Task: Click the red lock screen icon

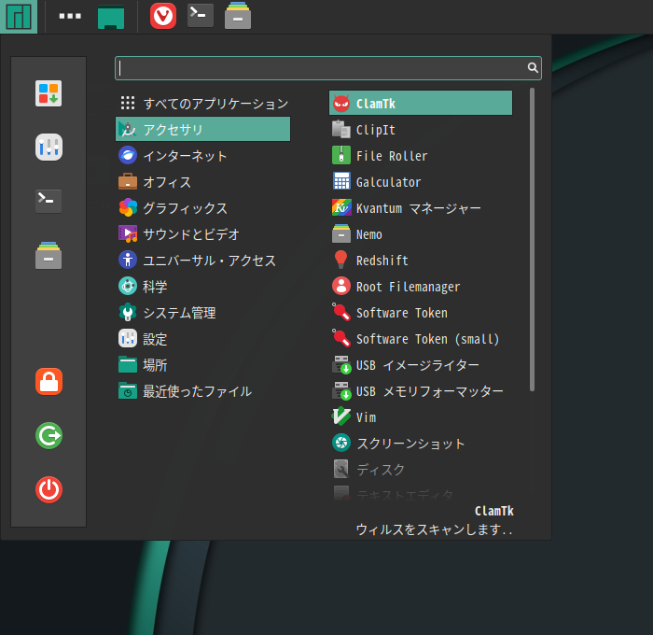Action: pyautogui.click(x=49, y=381)
